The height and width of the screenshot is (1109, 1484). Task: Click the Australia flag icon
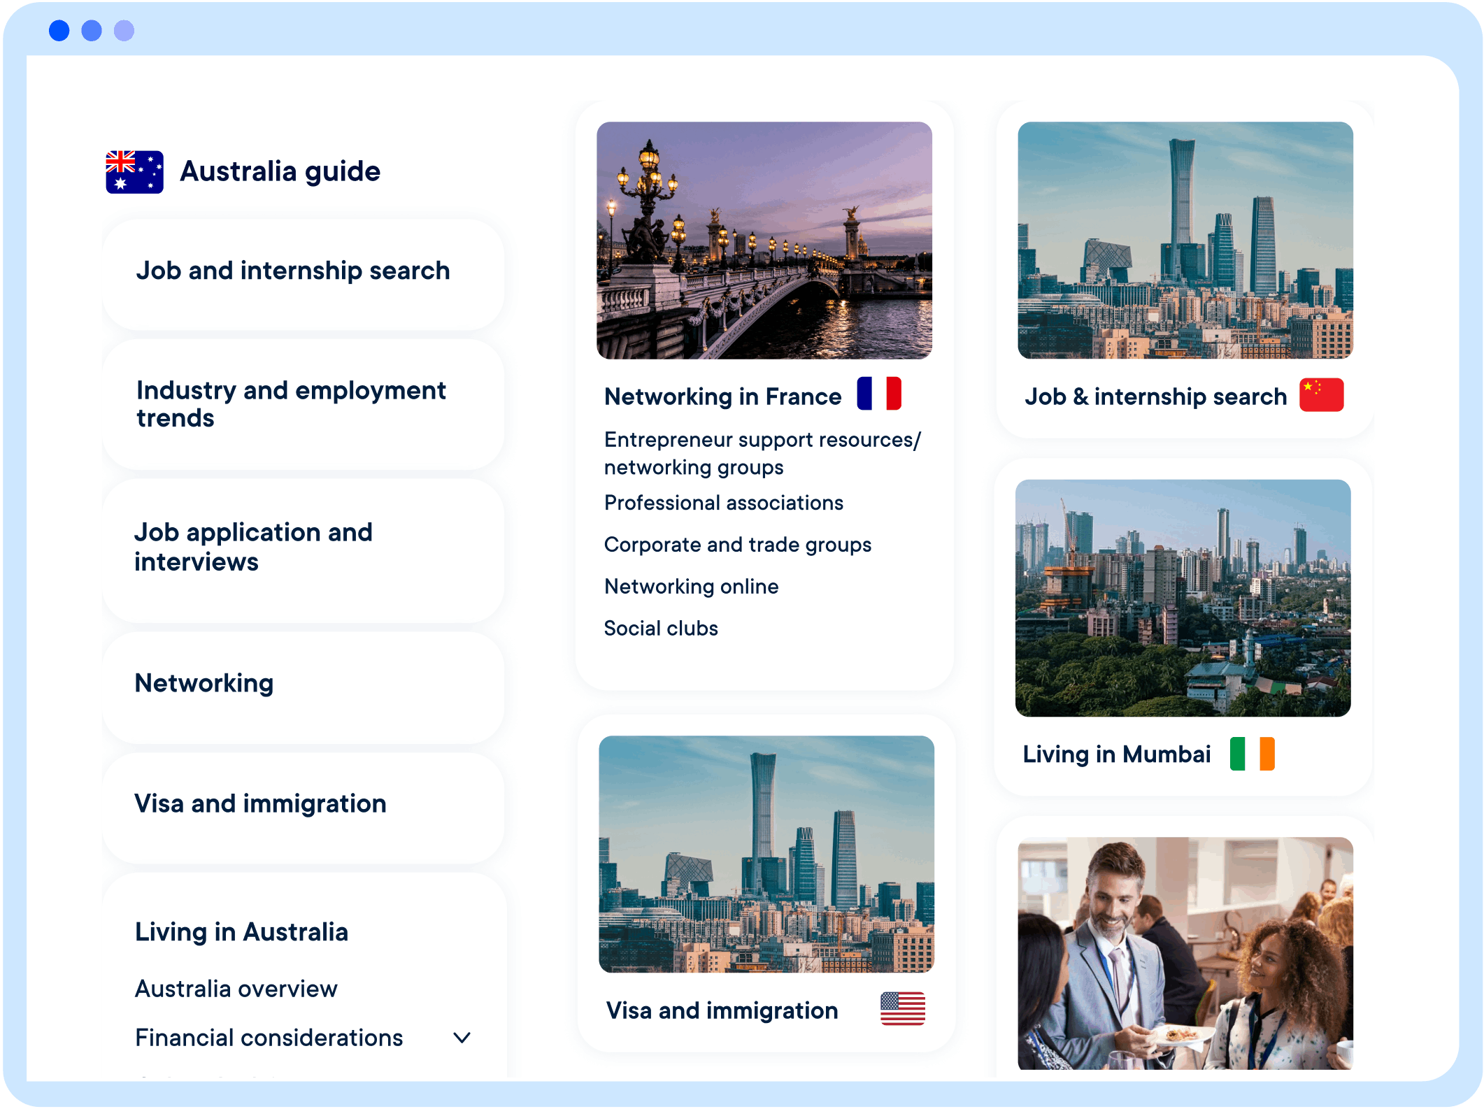134,171
